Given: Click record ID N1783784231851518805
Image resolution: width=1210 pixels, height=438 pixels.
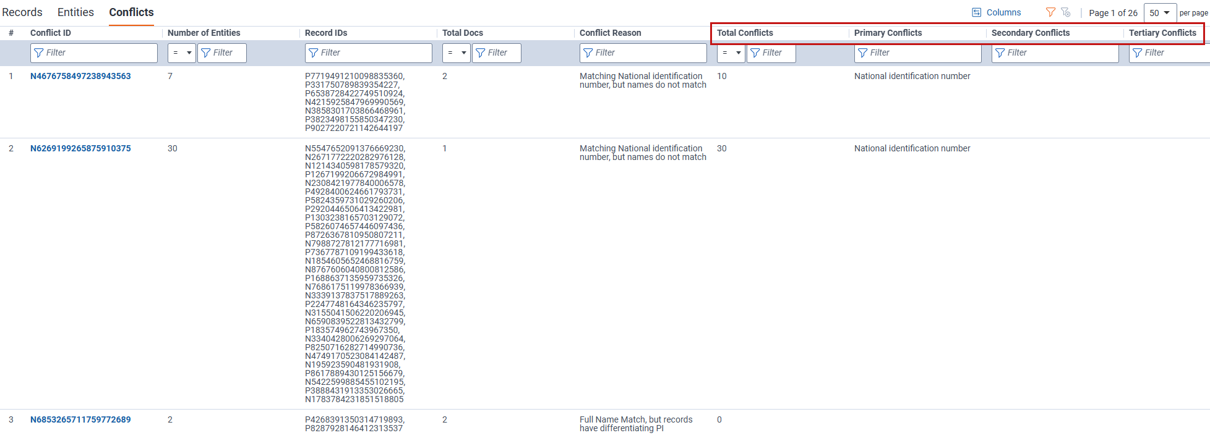Looking at the screenshot, I should 354,399.
